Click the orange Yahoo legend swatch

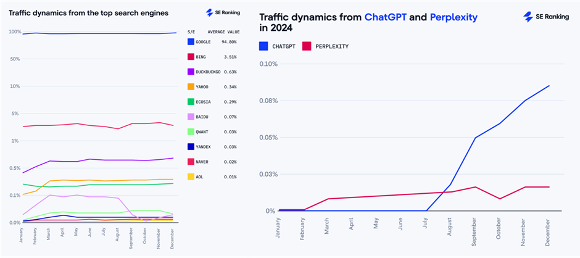[x=191, y=87]
